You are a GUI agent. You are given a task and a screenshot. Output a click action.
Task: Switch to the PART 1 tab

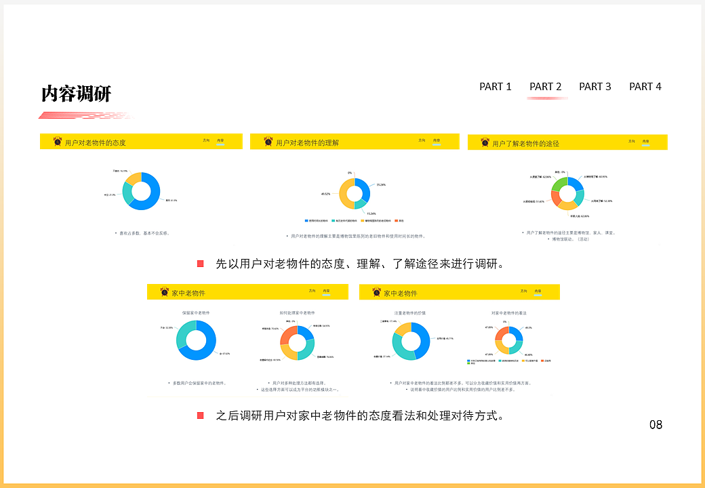496,86
